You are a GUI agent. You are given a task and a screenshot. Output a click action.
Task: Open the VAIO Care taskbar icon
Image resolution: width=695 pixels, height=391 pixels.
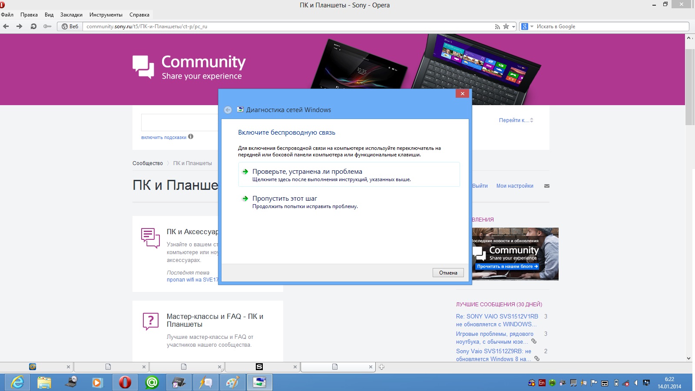(x=179, y=382)
